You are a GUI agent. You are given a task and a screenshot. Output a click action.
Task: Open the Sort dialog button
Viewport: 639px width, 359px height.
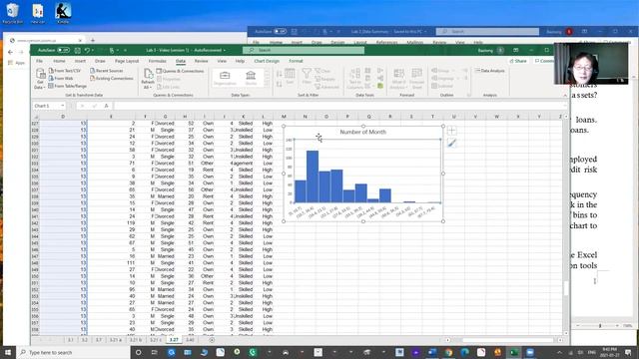point(290,77)
